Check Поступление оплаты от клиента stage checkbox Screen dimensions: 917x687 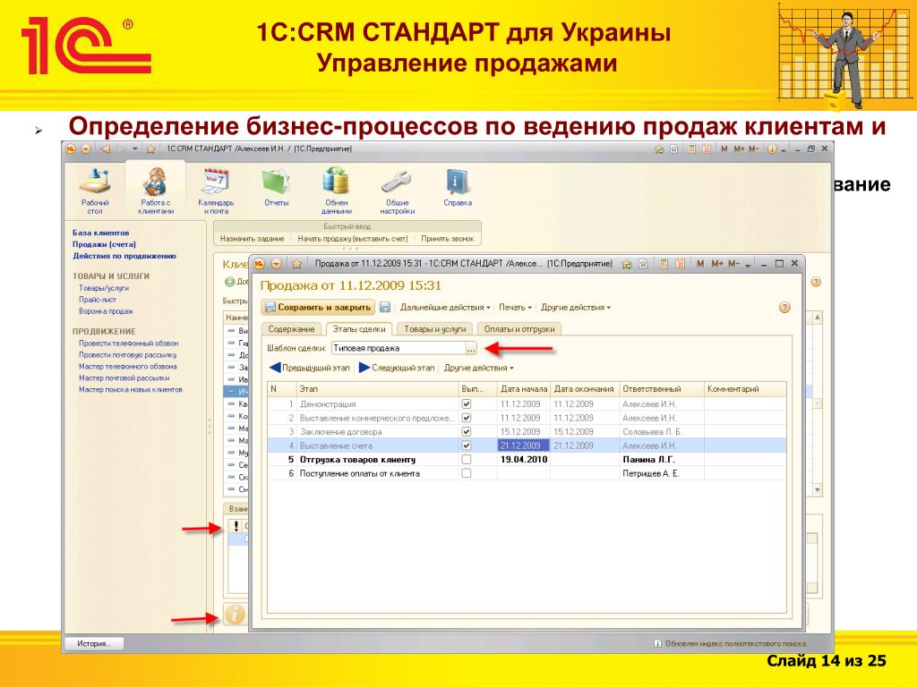pyautogui.click(x=466, y=473)
